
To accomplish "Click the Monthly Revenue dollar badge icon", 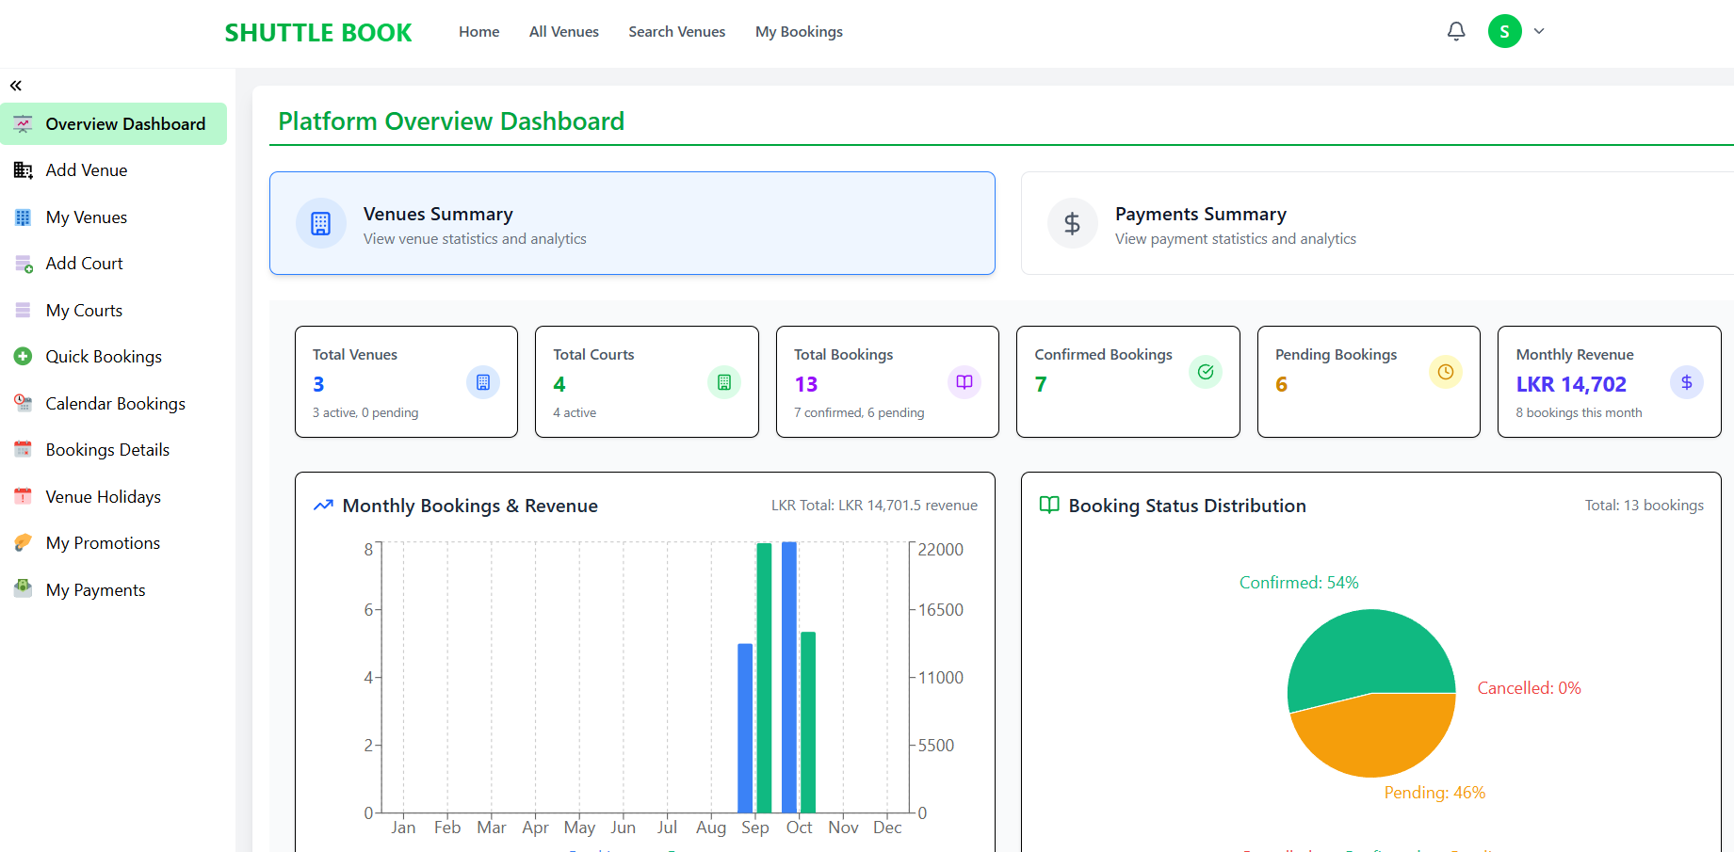I will 1686,382.
